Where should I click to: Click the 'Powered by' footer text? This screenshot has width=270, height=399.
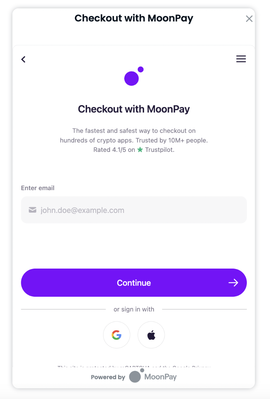(108, 377)
